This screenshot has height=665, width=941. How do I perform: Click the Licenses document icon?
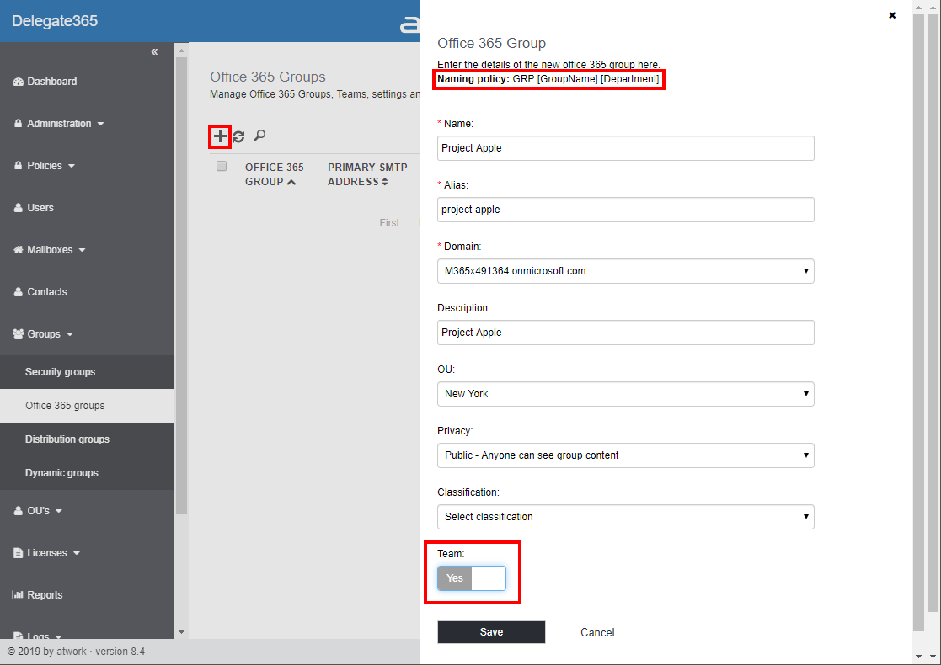(x=18, y=552)
